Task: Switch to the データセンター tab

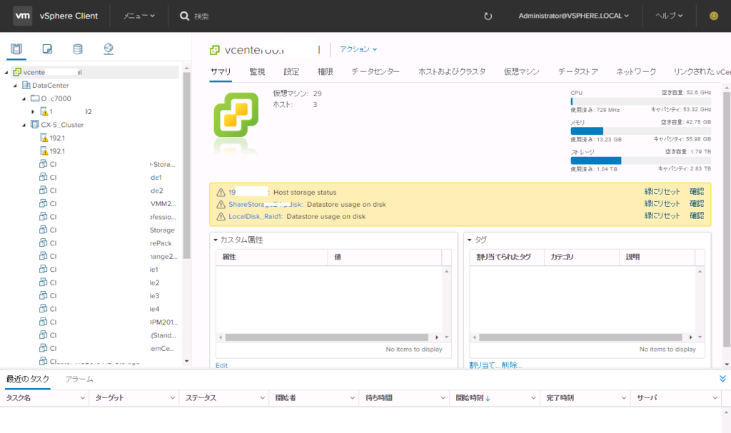Action: click(x=375, y=71)
